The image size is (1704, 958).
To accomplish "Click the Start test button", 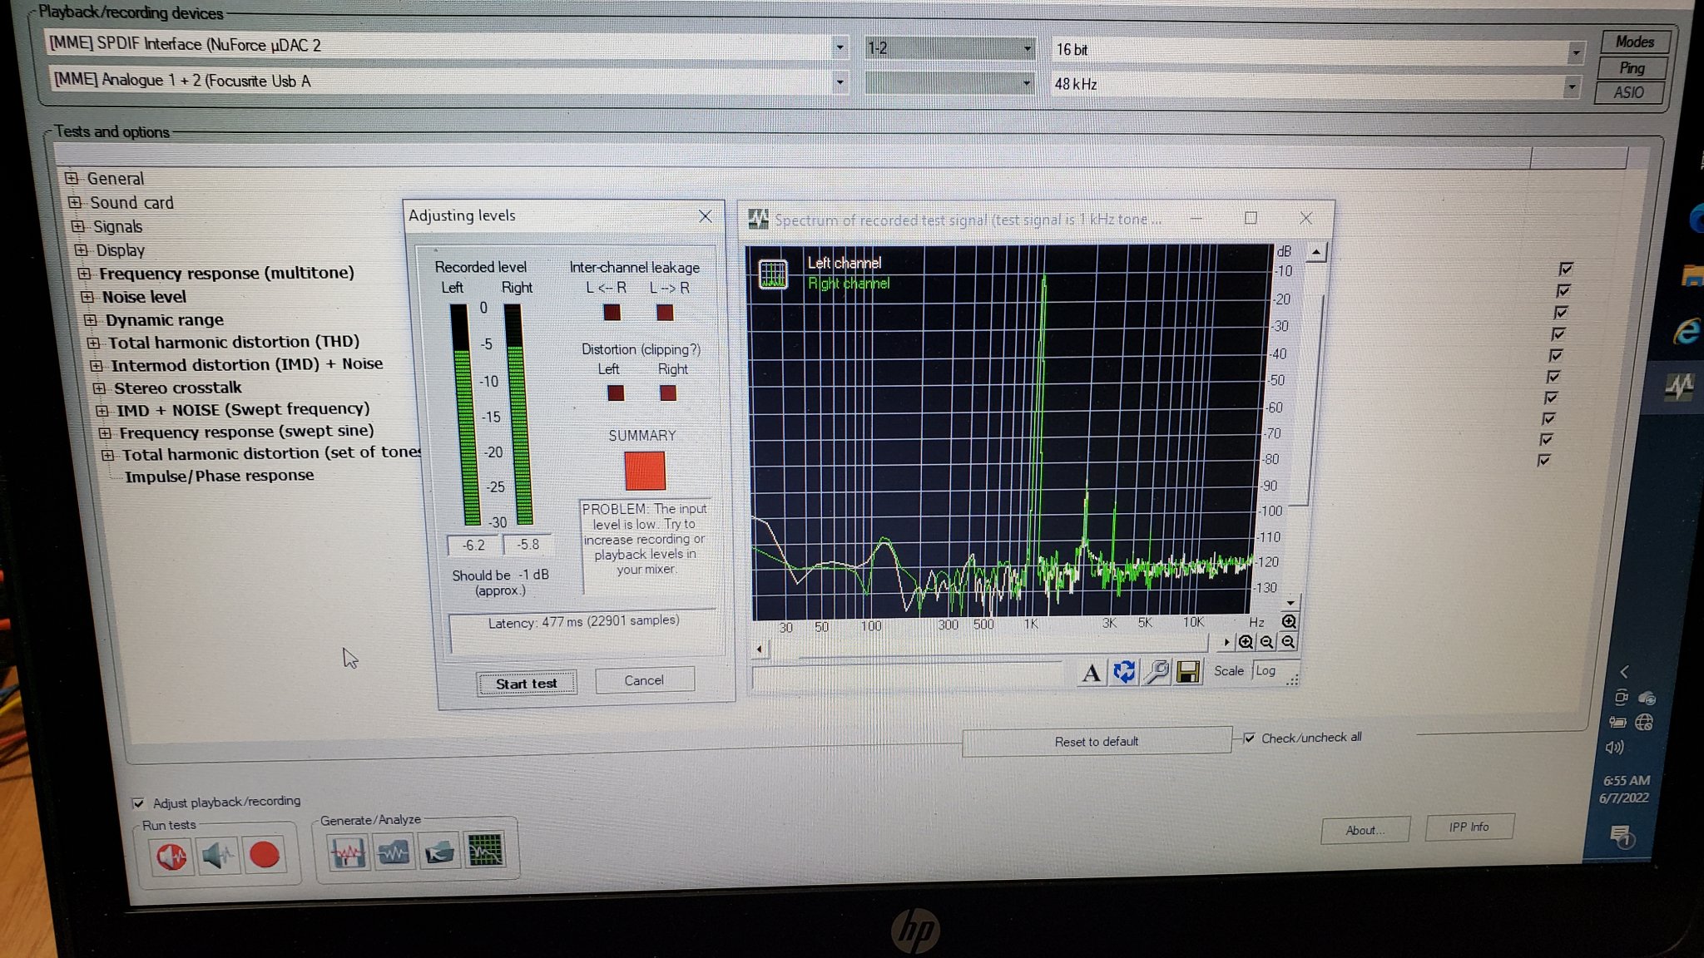I will click(x=527, y=684).
